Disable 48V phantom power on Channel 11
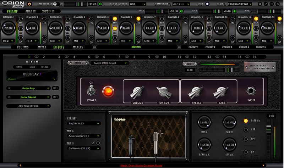The width and height of the screenshot is (284, 168). 256,19
